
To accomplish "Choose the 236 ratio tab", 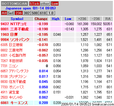I will click(x=19, y=13).
